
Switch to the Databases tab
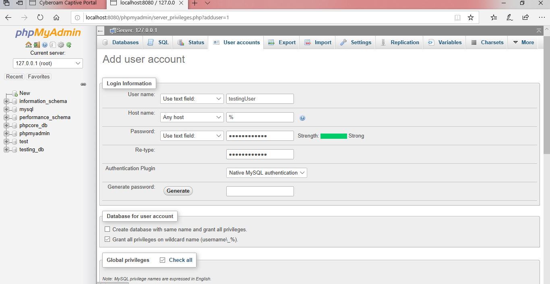pos(120,43)
